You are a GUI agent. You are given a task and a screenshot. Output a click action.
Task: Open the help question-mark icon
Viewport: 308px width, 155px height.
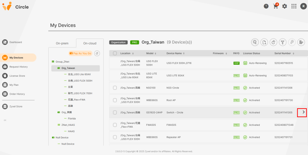[x=266, y=6]
